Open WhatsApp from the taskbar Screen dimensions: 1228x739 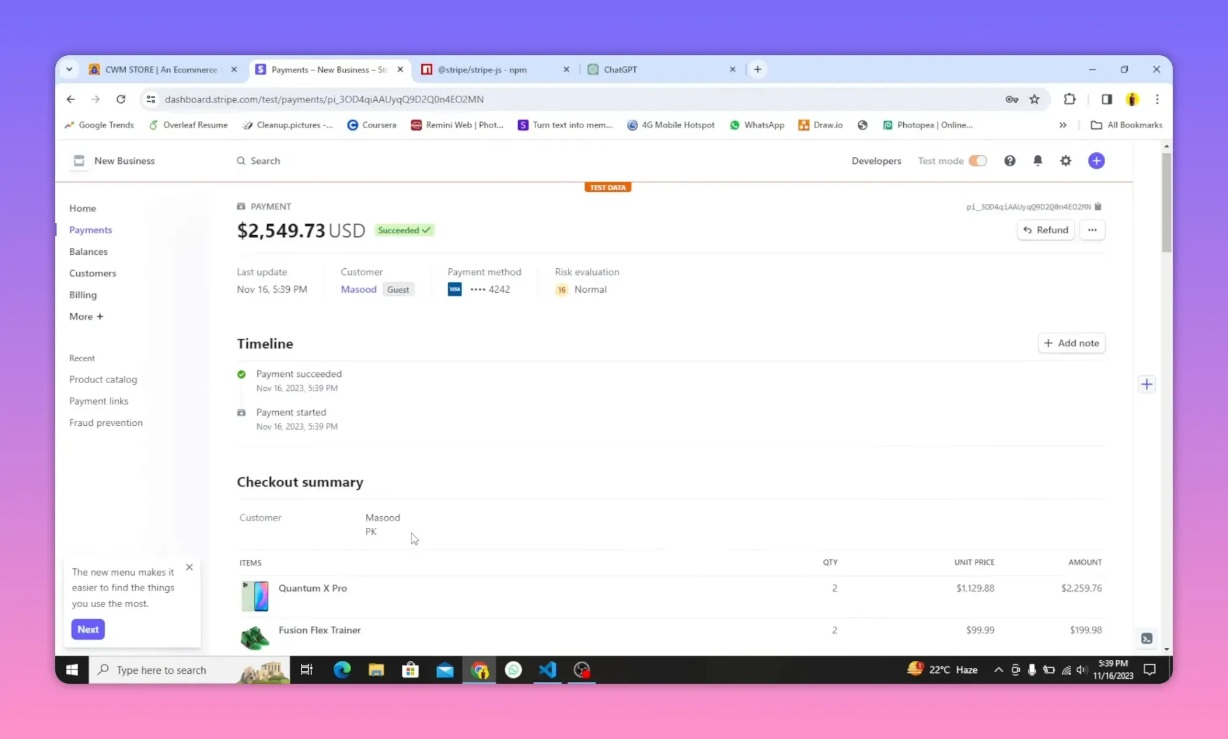513,670
